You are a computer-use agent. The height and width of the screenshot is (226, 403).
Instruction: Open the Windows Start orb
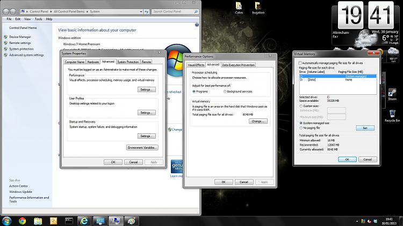point(6,221)
